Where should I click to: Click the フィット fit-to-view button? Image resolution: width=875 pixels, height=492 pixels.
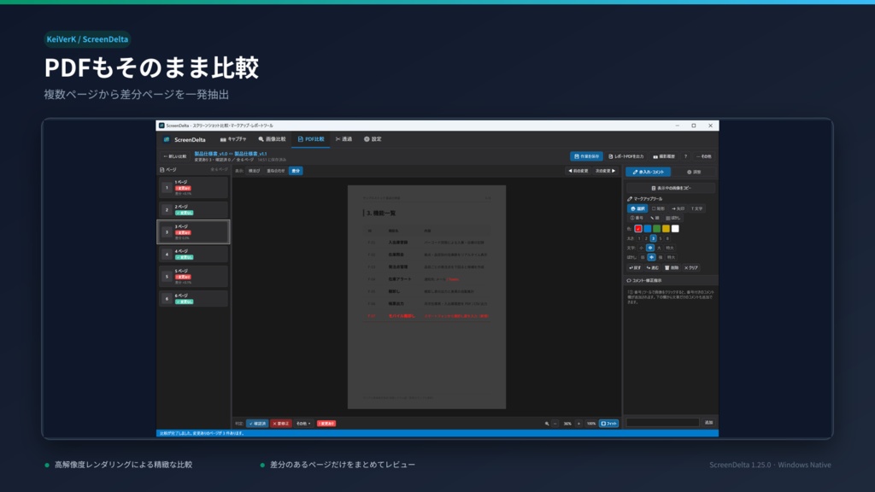coord(608,424)
